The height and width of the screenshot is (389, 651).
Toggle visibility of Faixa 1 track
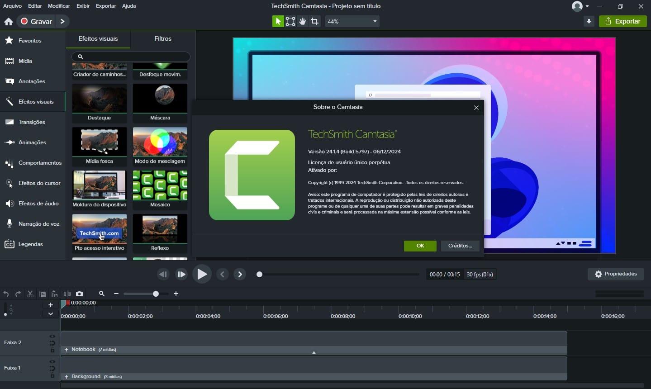(x=52, y=362)
